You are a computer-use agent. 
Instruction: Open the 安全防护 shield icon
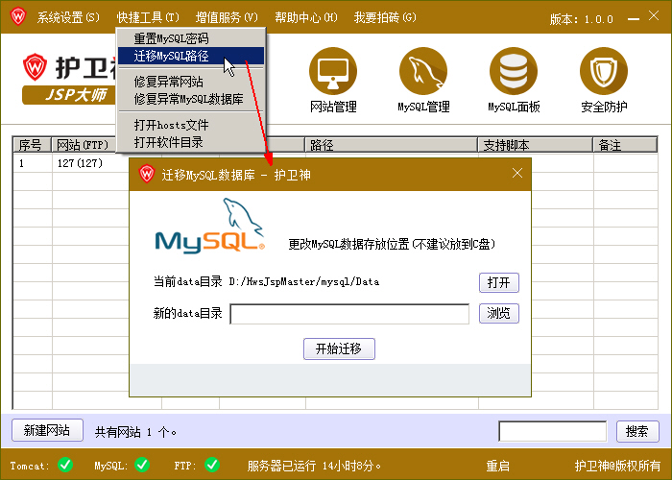click(604, 71)
